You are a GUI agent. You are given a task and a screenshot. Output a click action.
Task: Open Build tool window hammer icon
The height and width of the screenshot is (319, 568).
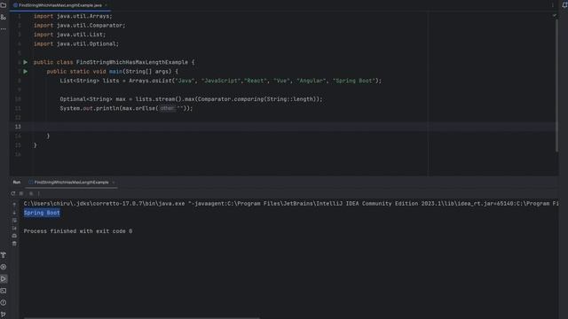click(4, 255)
